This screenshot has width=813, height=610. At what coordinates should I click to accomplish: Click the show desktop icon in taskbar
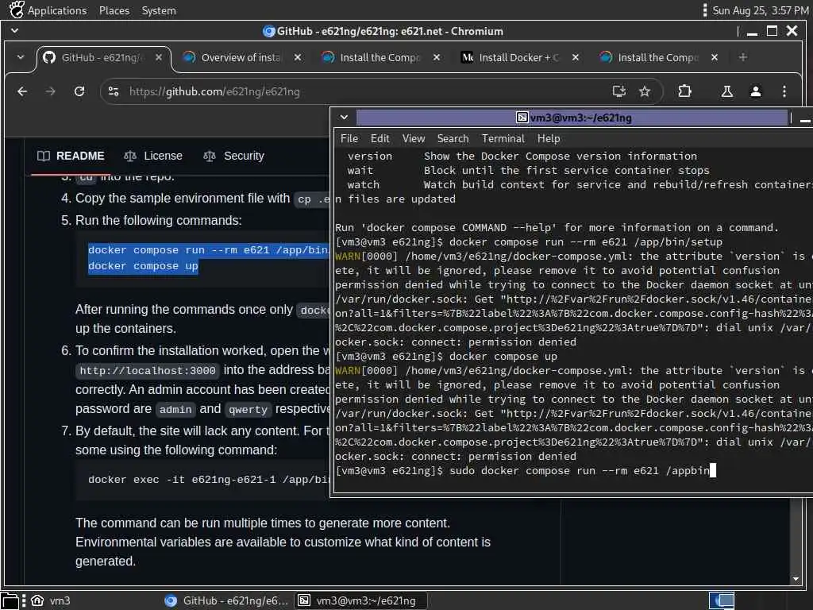point(10,600)
